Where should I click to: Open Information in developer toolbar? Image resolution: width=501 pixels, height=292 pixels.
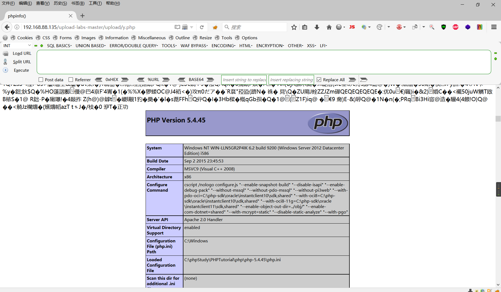[x=113, y=38]
